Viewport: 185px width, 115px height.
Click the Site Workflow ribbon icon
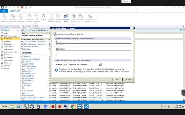point(20,18)
